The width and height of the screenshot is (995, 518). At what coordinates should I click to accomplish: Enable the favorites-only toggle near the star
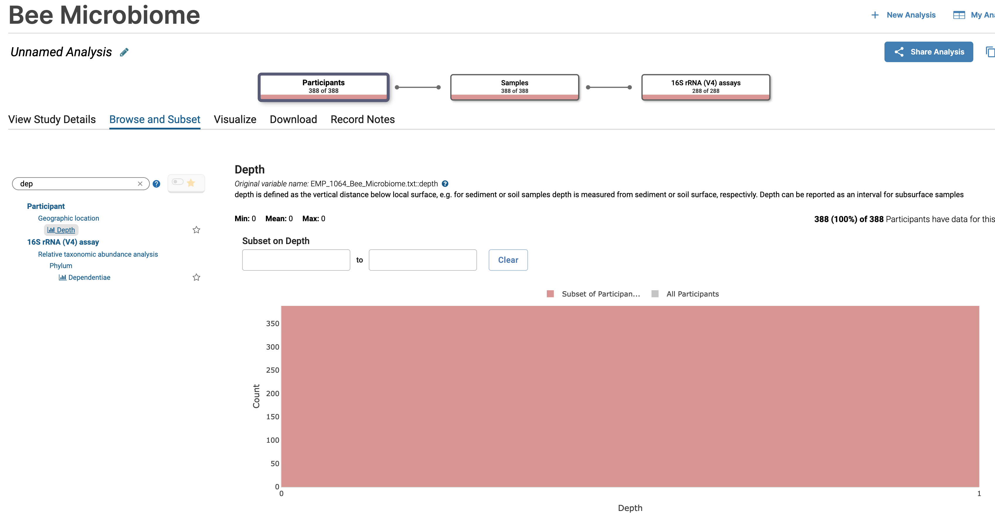(x=178, y=183)
